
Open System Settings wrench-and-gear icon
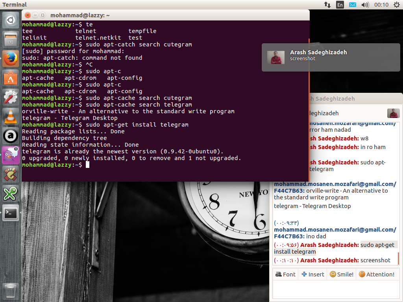11,97
